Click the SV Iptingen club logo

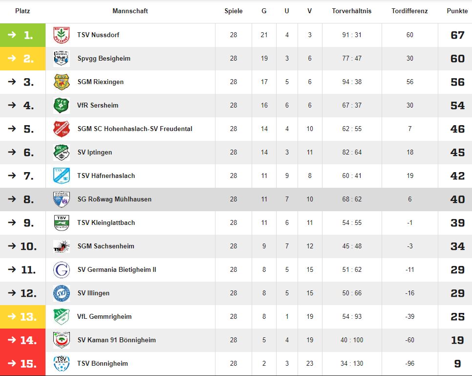tap(62, 153)
